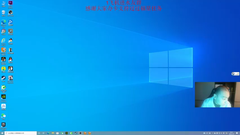
Task: Focus the taskbar search box
Action: 21,133
